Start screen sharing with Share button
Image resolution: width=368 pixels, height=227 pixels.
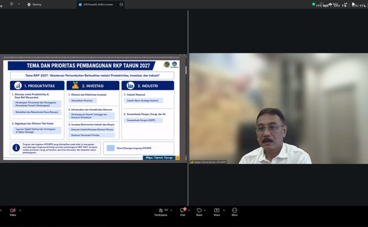(x=217, y=212)
